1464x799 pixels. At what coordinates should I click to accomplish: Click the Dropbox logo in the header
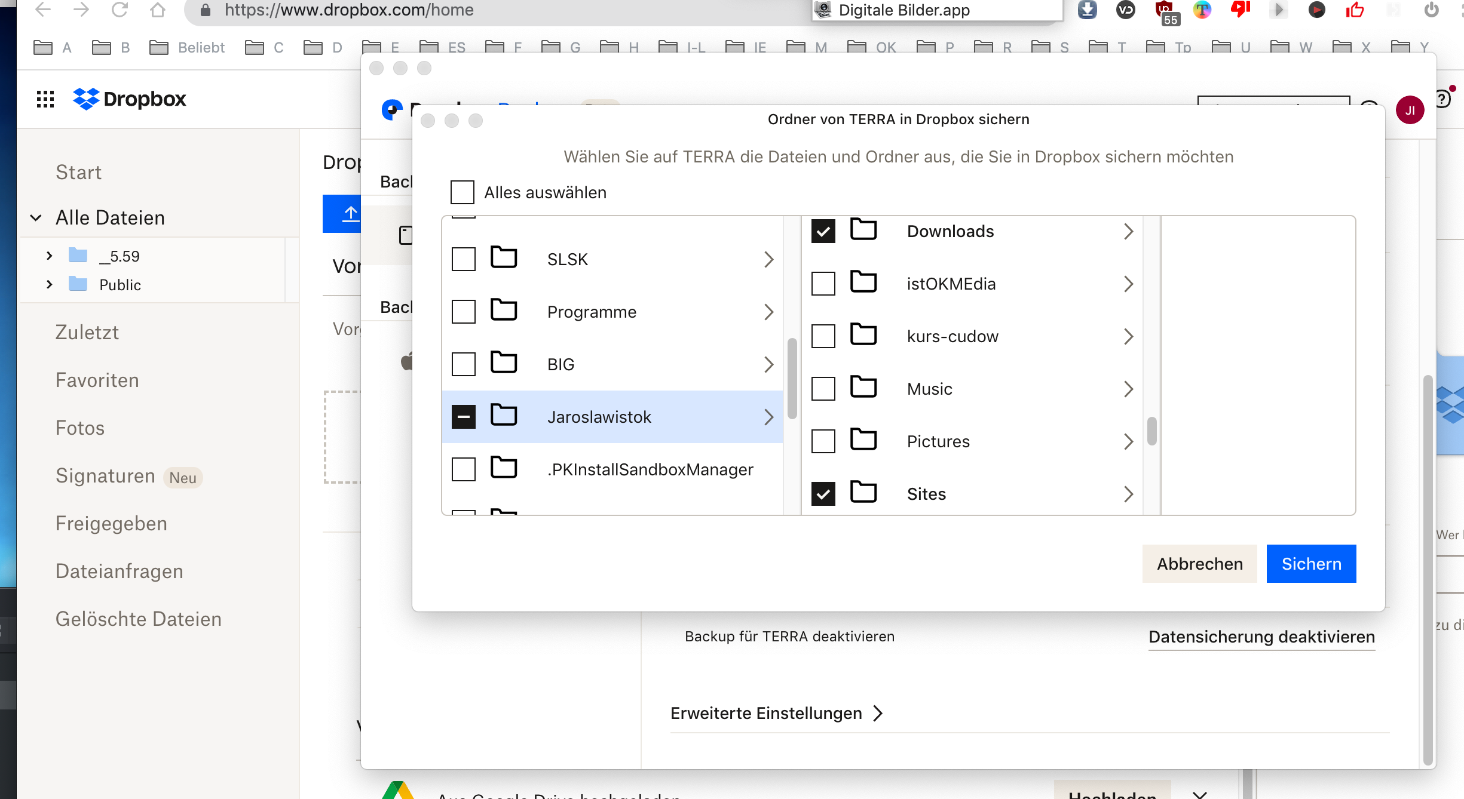coord(129,99)
